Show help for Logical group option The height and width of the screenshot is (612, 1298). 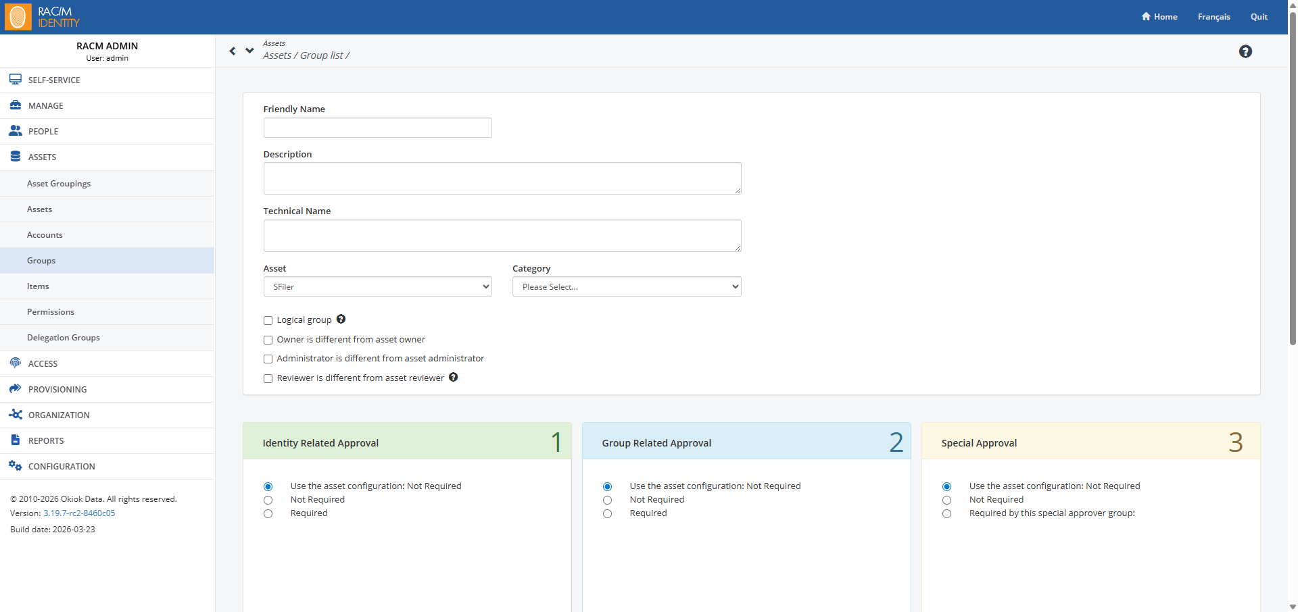pos(341,320)
